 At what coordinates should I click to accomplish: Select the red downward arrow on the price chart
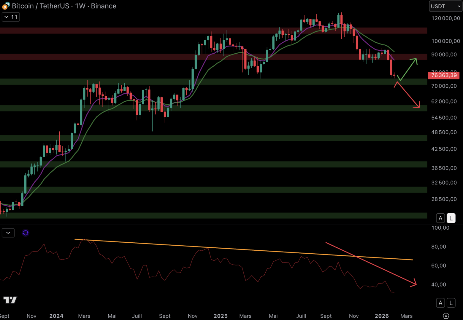407,95
